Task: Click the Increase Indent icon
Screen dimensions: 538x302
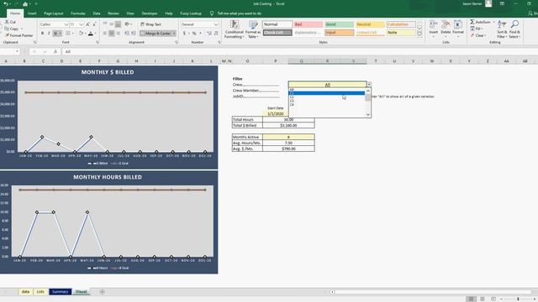Action: [133, 34]
